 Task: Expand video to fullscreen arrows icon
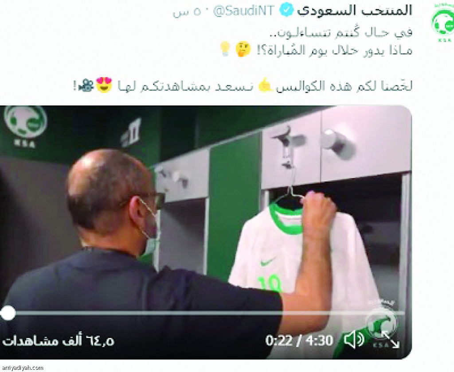[390, 339]
